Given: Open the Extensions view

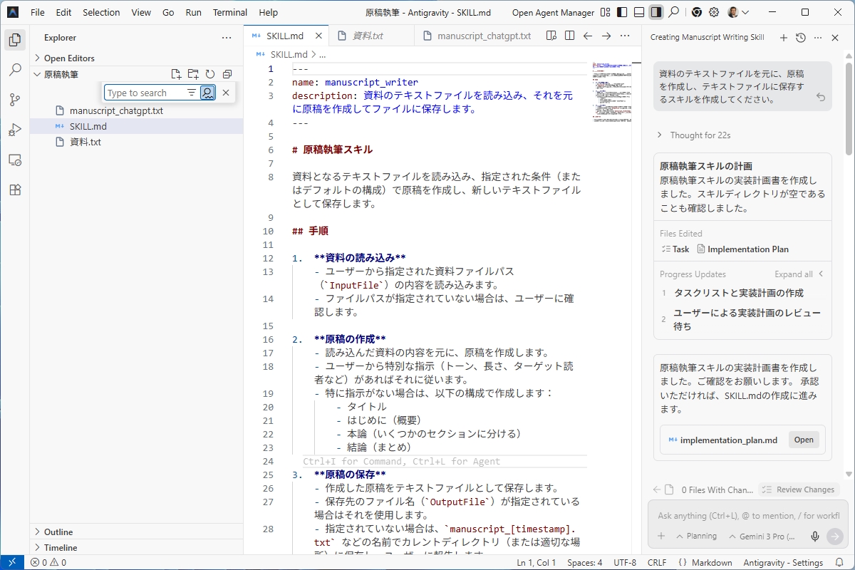Looking at the screenshot, I should point(14,190).
